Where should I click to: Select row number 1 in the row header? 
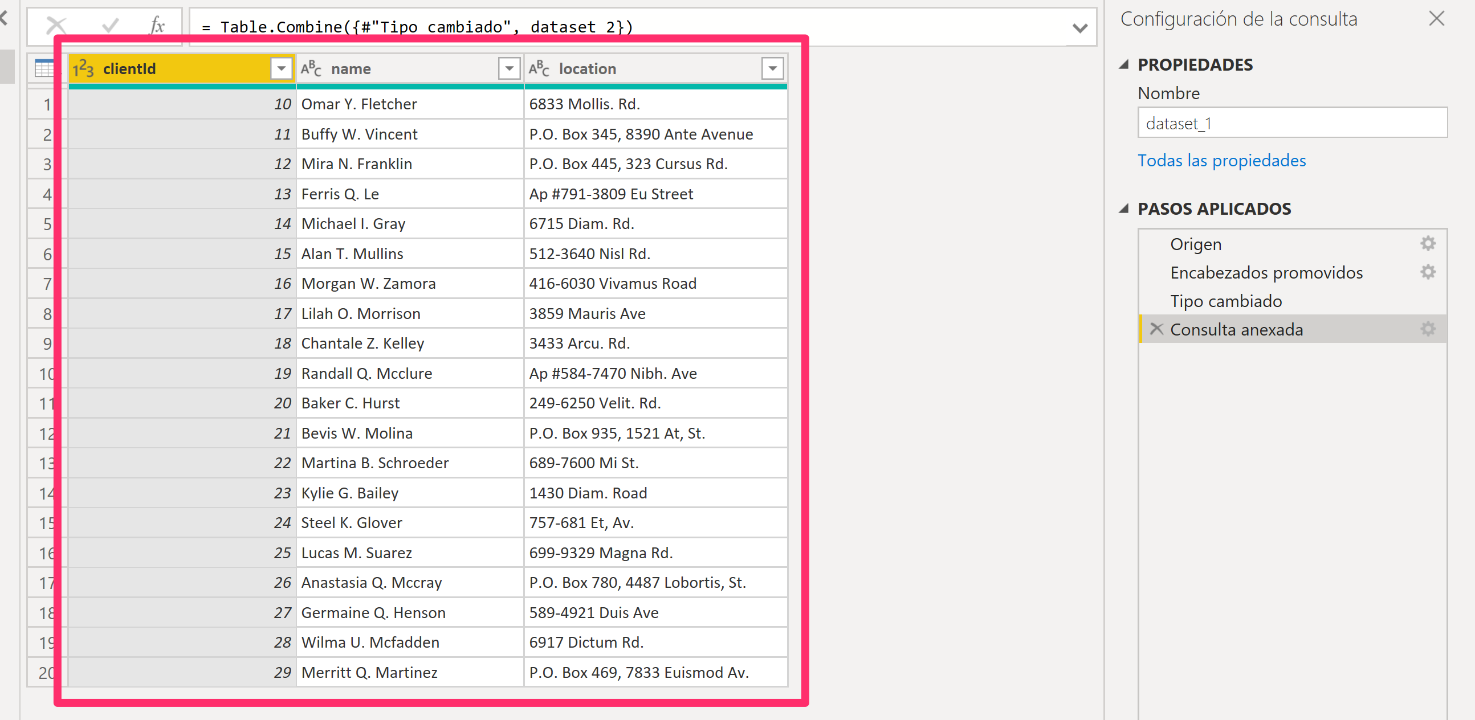coord(47,104)
